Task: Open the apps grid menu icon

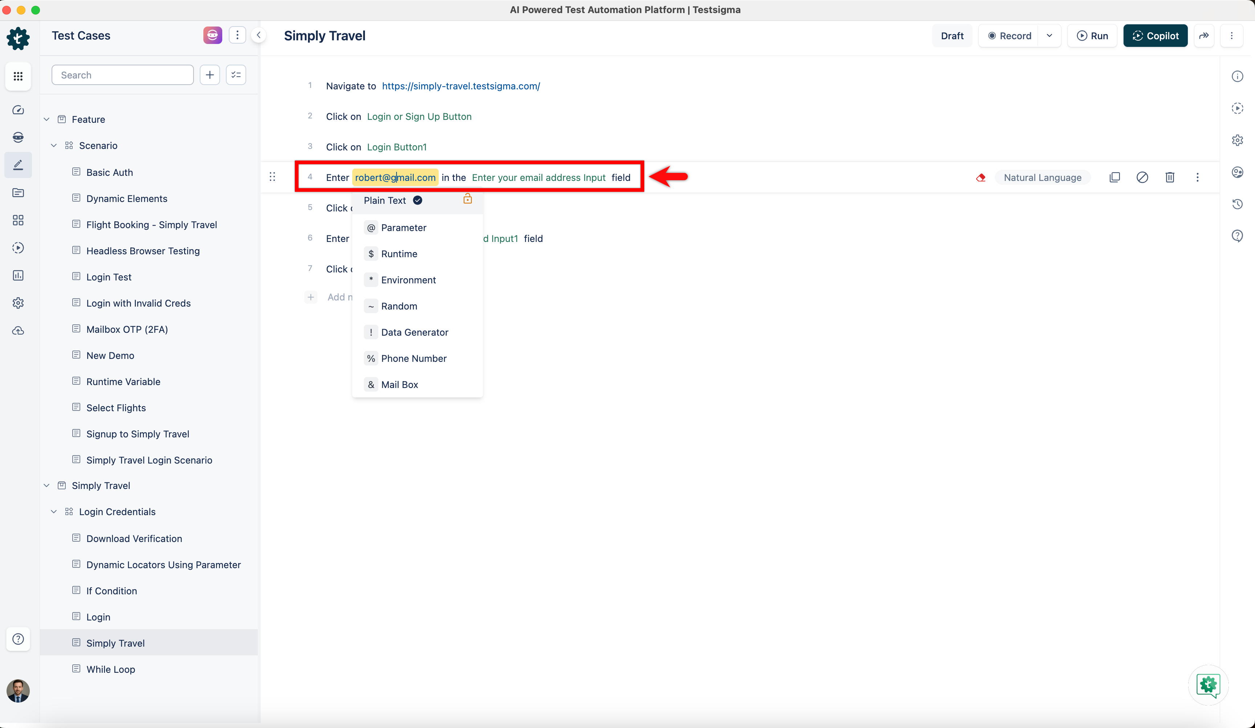Action: [x=18, y=76]
